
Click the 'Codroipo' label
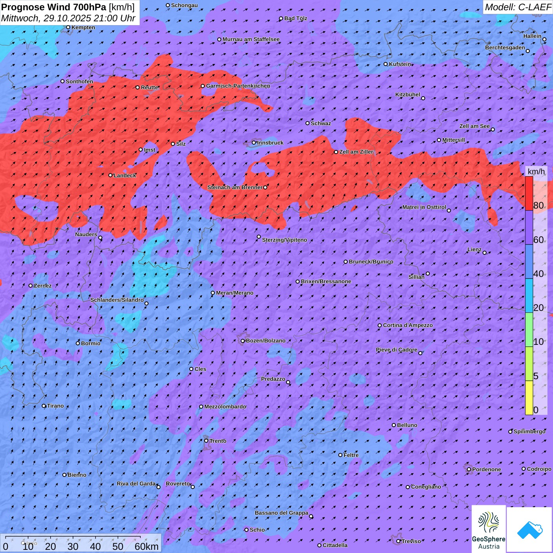click(539, 469)
